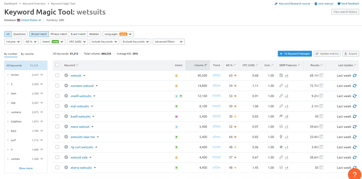The width and height of the screenshot is (362, 179).
Task: Click refresh icon in xterra wetsuits row
Action: tap(355, 168)
